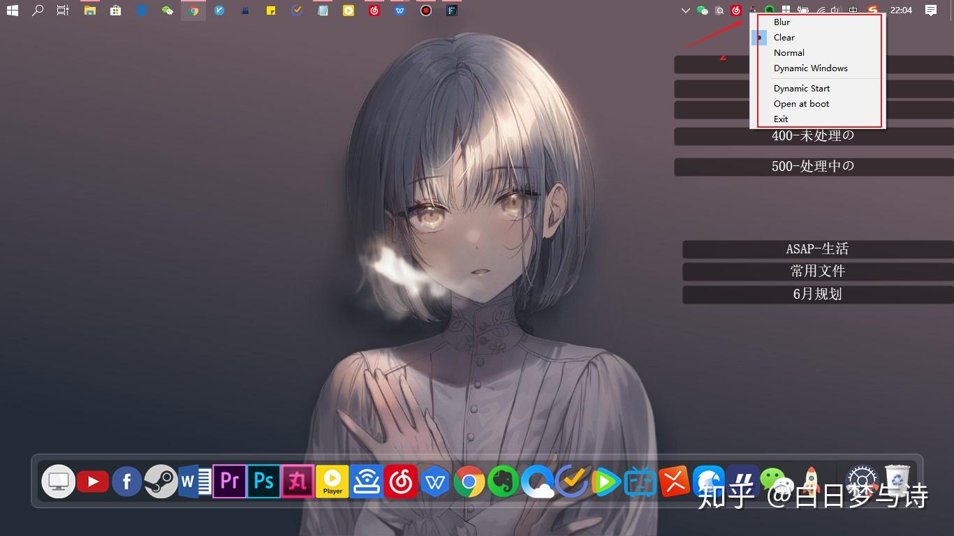
Task: Open the volume control in the system tray
Action: click(x=837, y=10)
